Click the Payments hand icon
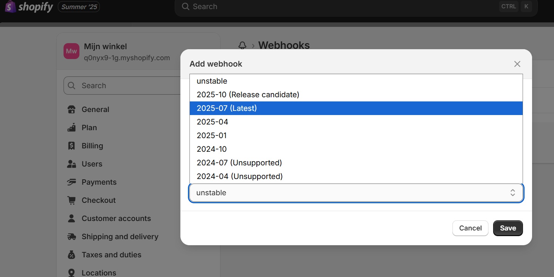Image resolution: width=554 pixels, height=277 pixels. [x=71, y=182]
